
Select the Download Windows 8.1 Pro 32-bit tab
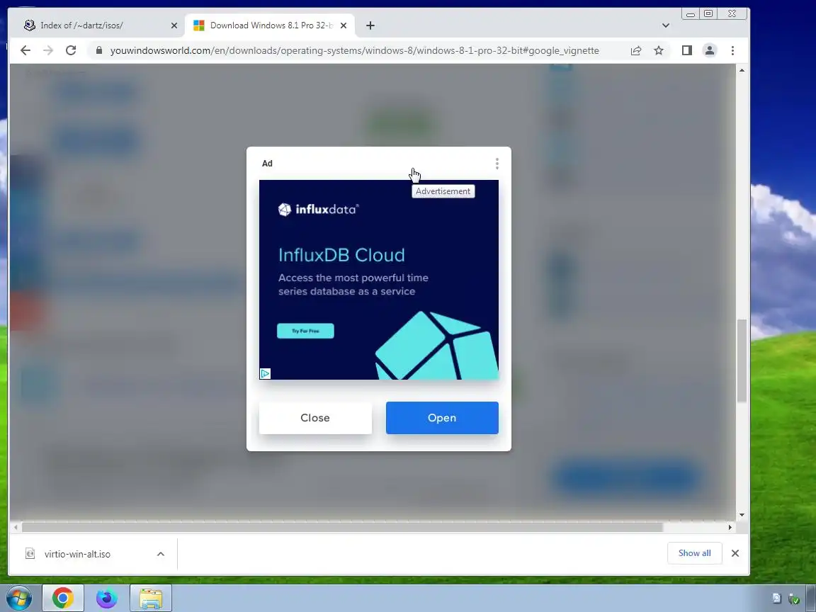(x=270, y=25)
